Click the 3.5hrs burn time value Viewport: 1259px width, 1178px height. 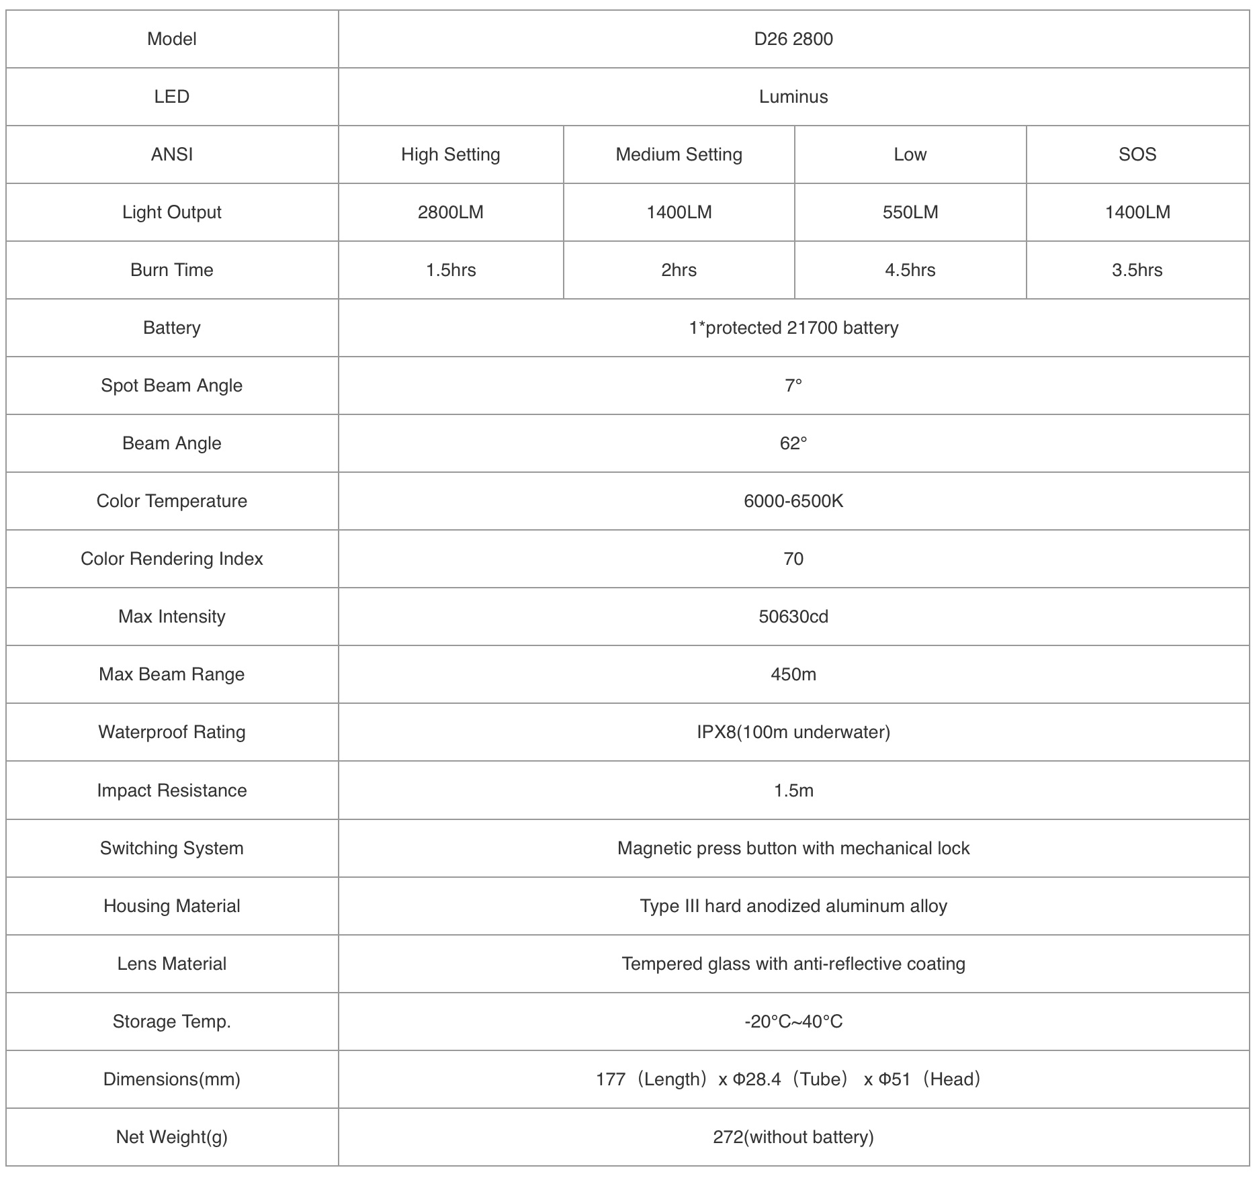coord(1137,270)
